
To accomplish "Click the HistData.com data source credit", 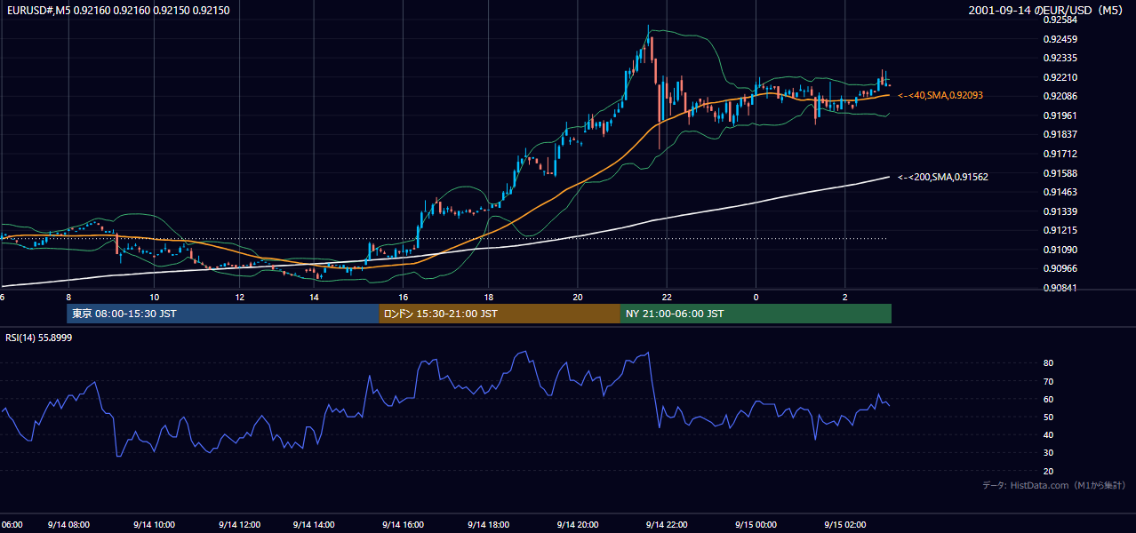I will click(x=1053, y=485).
